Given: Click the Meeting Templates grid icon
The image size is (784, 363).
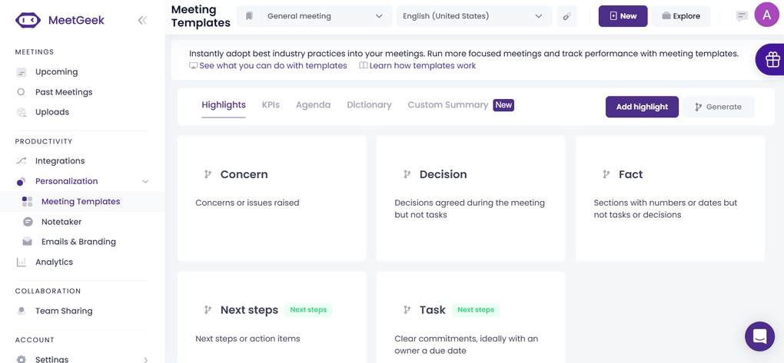Looking at the screenshot, I should [28, 202].
